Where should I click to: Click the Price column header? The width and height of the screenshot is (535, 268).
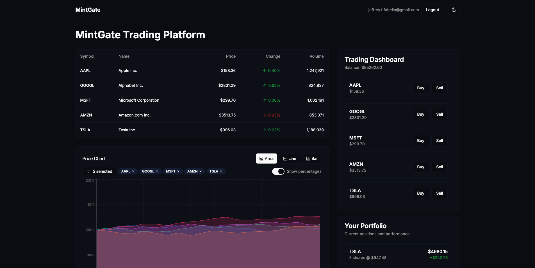231,56
